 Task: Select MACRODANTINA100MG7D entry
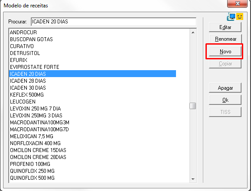coord(92,129)
